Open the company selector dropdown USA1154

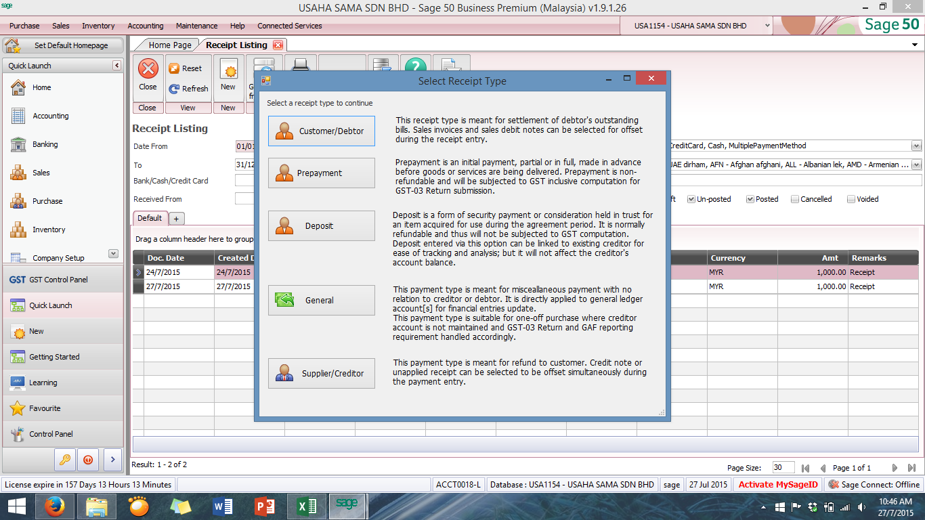click(768, 26)
